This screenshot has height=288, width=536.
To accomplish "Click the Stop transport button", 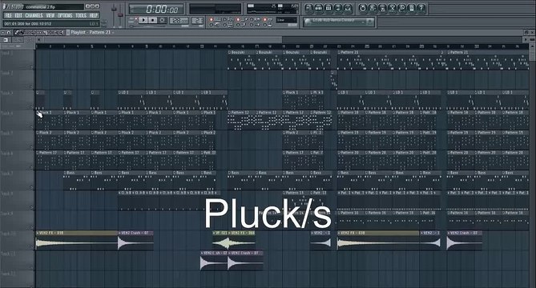I will [x=153, y=20].
